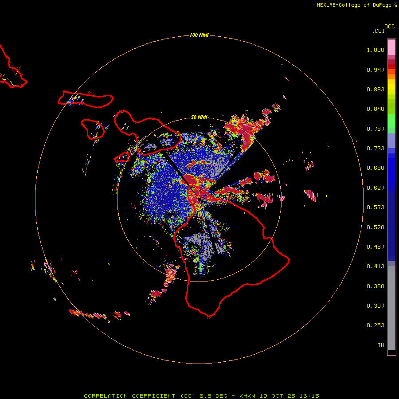Screen dimensions: 399x399
Task: Click the 50 NMI range ring label
Action: (x=199, y=117)
